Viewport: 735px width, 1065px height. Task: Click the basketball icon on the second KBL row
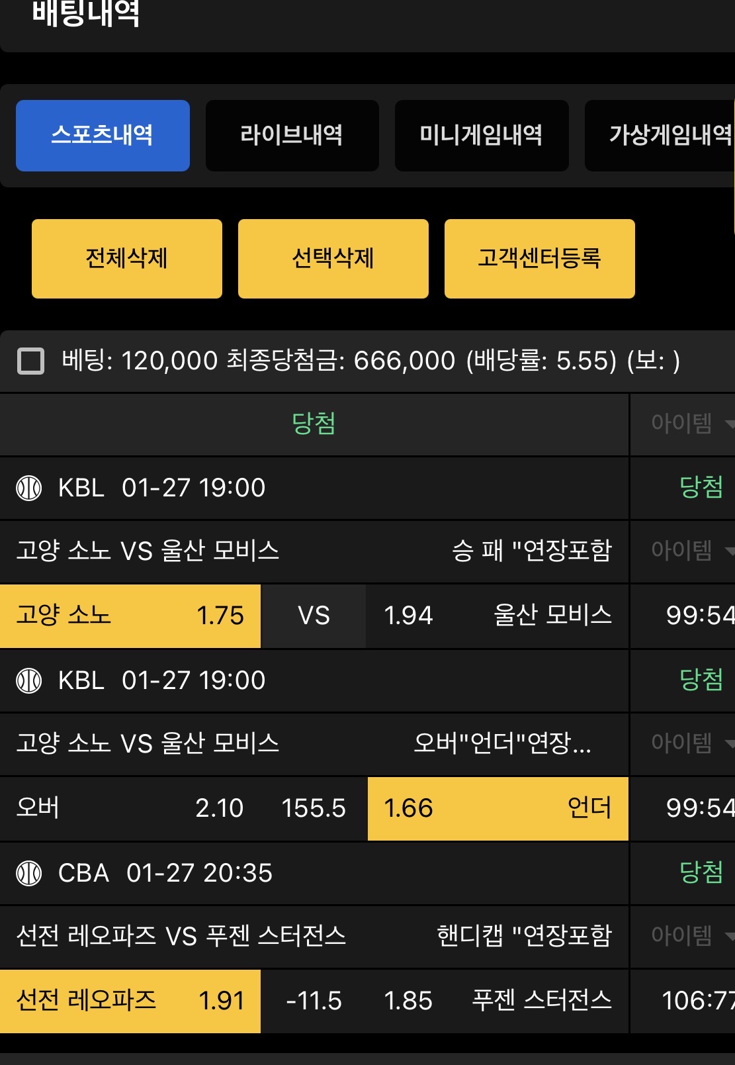pos(30,681)
